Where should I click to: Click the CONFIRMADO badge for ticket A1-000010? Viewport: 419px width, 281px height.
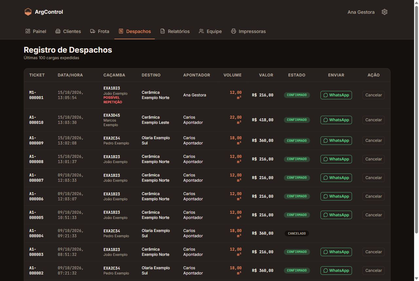coord(297,120)
